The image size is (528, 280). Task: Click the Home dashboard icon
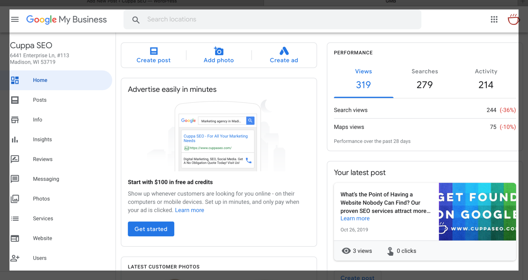(x=15, y=80)
